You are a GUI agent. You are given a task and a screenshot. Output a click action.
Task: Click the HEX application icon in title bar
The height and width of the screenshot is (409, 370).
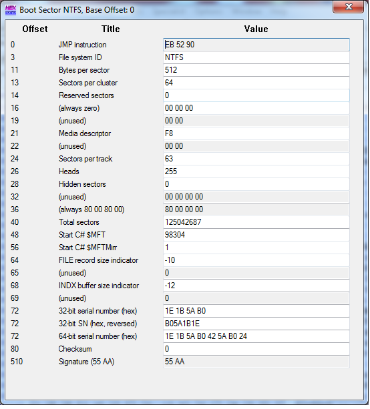[x=11, y=10]
